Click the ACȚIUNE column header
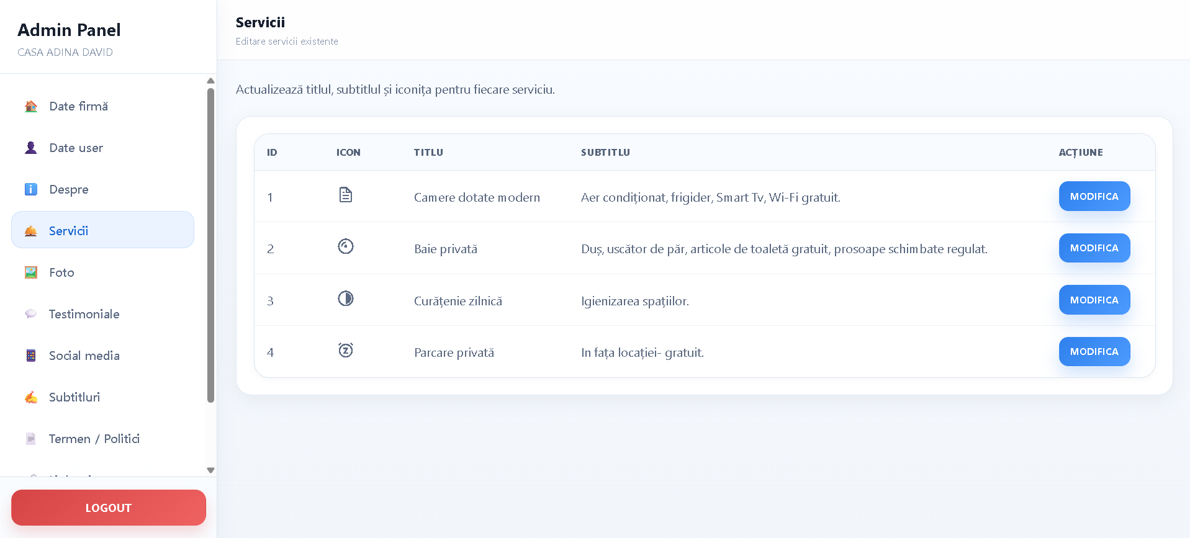This screenshot has height=538, width=1190. pyautogui.click(x=1081, y=153)
